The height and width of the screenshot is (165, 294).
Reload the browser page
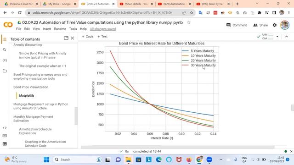coord(20,12)
